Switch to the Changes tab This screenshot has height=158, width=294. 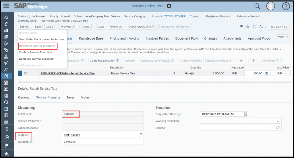pyautogui.click(x=210, y=38)
